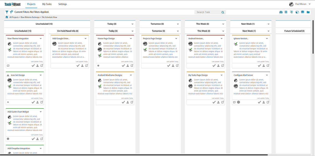Click the warning triangle on Icon Set Design

pos(8,75)
